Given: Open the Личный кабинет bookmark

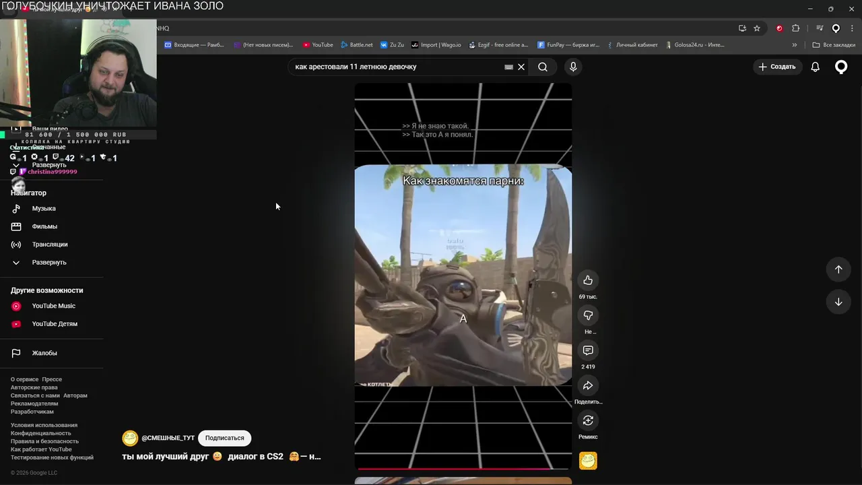Looking at the screenshot, I should point(632,45).
